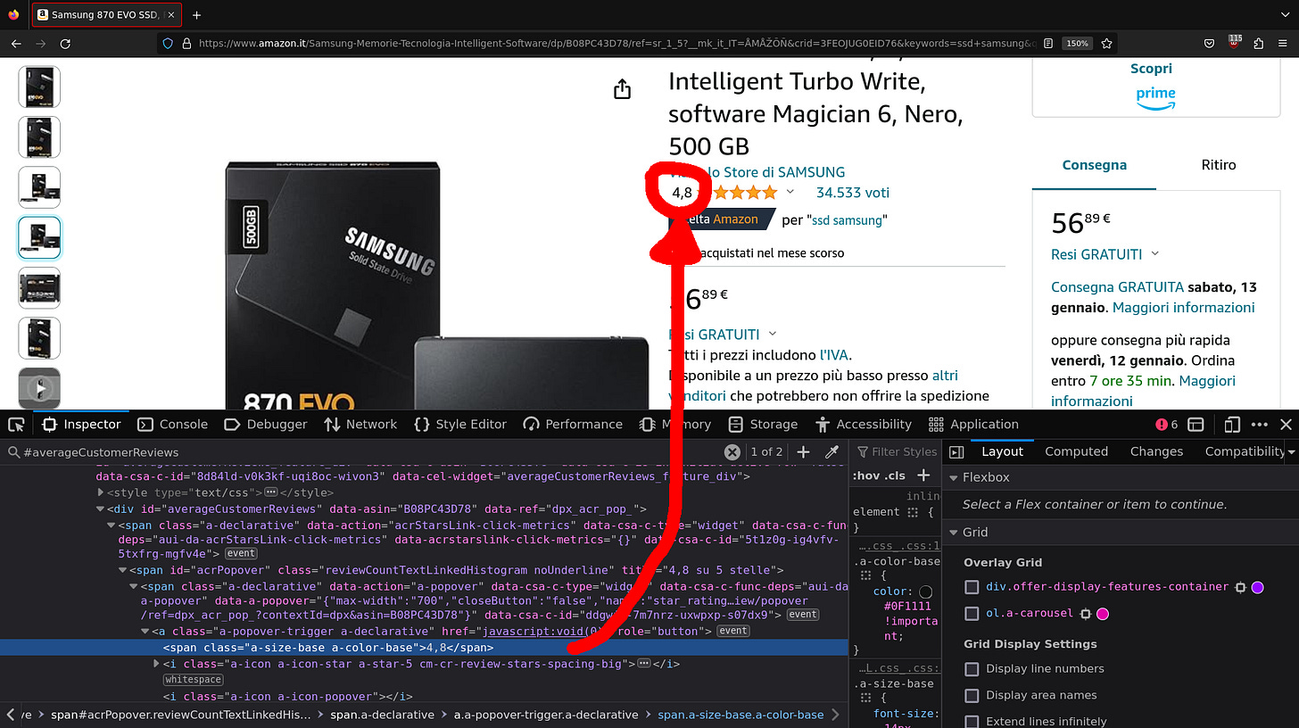Enable the Display line numbers checkbox
The image size is (1299, 728).
coord(971,668)
